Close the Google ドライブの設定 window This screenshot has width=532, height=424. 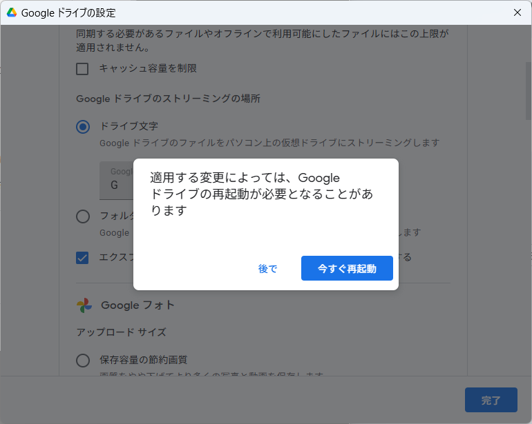pos(517,12)
